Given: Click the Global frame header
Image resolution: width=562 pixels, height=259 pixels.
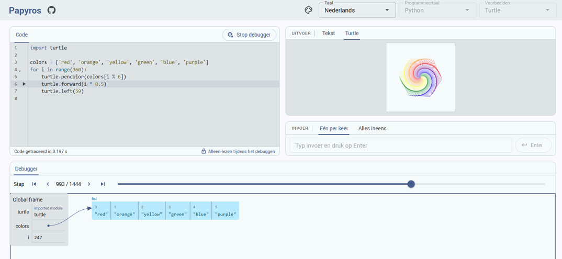Looking at the screenshot, I should click(28, 199).
